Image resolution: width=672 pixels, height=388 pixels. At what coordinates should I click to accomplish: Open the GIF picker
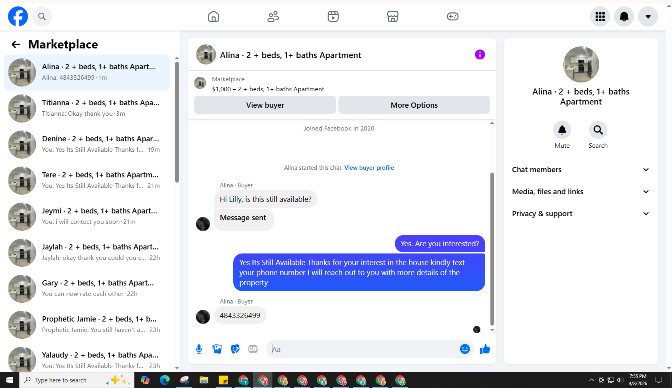(253, 349)
